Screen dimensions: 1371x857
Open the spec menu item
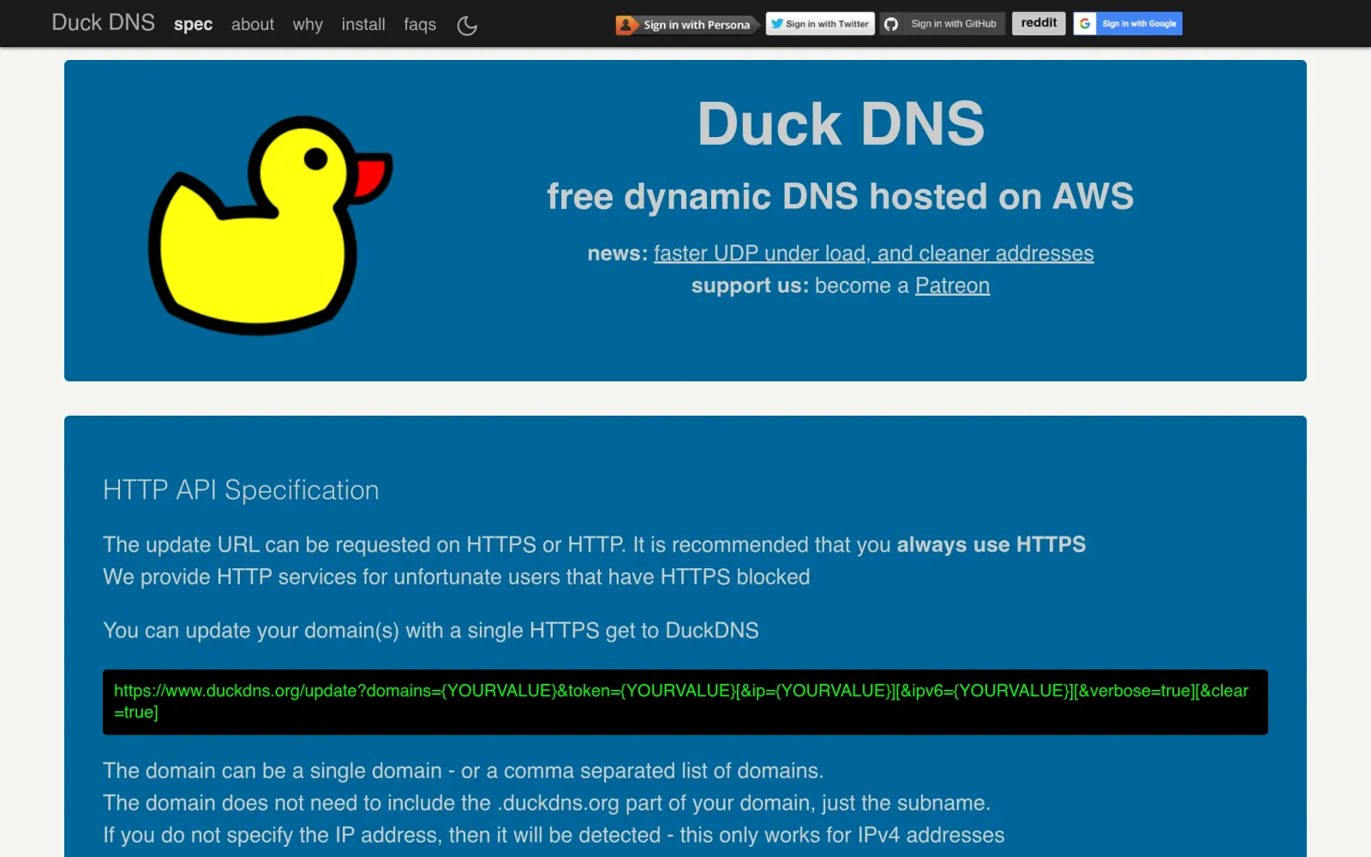(x=193, y=25)
